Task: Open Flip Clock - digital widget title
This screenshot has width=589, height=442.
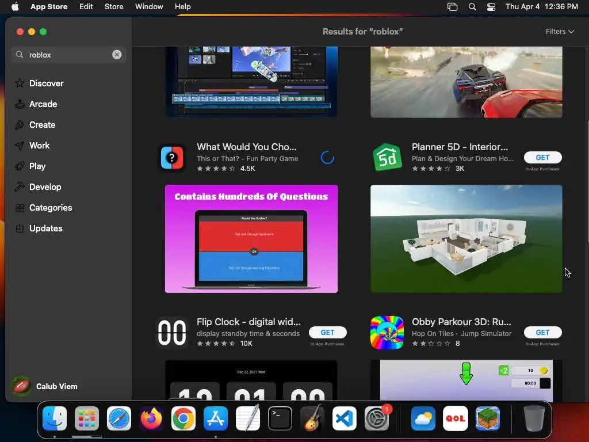Action: point(248,322)
